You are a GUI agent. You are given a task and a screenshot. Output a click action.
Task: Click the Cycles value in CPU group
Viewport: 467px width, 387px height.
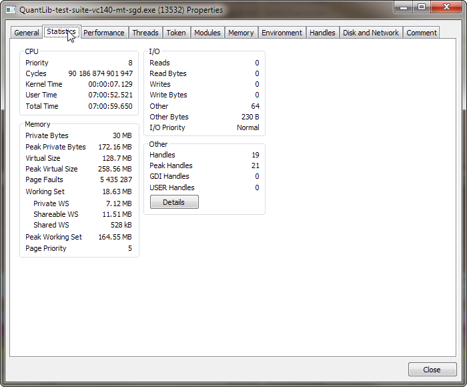[x=100, y=73]
